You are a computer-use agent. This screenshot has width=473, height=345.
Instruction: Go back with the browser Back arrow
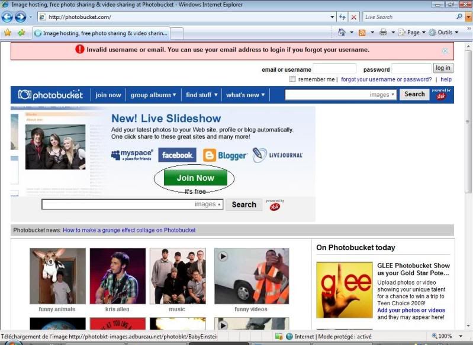tap(7, 17)
